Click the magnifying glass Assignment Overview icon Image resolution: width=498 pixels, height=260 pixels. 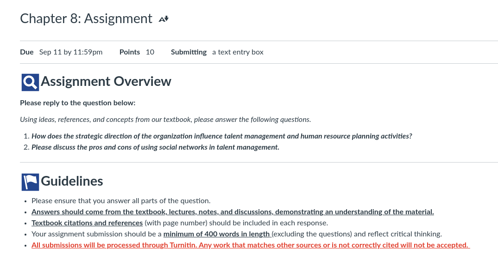point(30,82)
